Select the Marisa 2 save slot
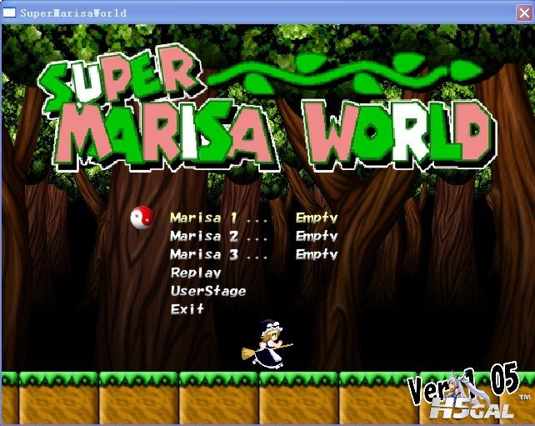Screen dimensions: 535x426 point(253,236)
